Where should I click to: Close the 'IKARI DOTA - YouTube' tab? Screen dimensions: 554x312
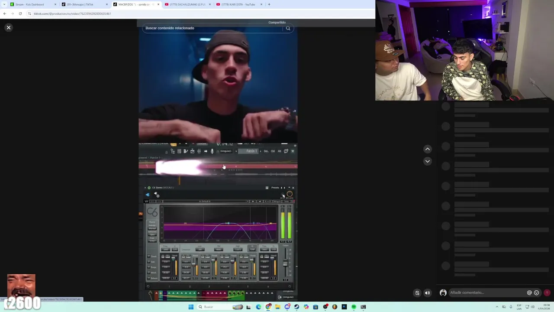[261, 4]
